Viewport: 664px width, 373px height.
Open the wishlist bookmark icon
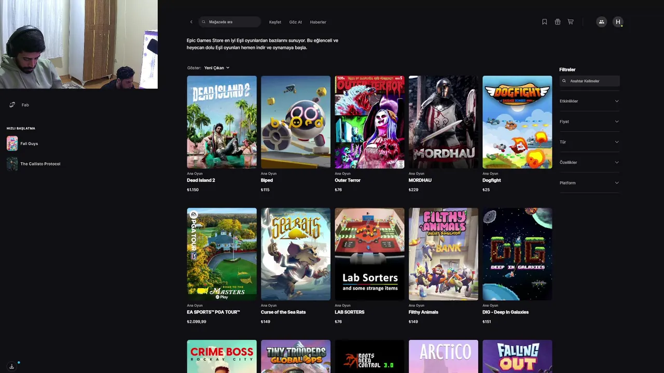coord(544,22)
